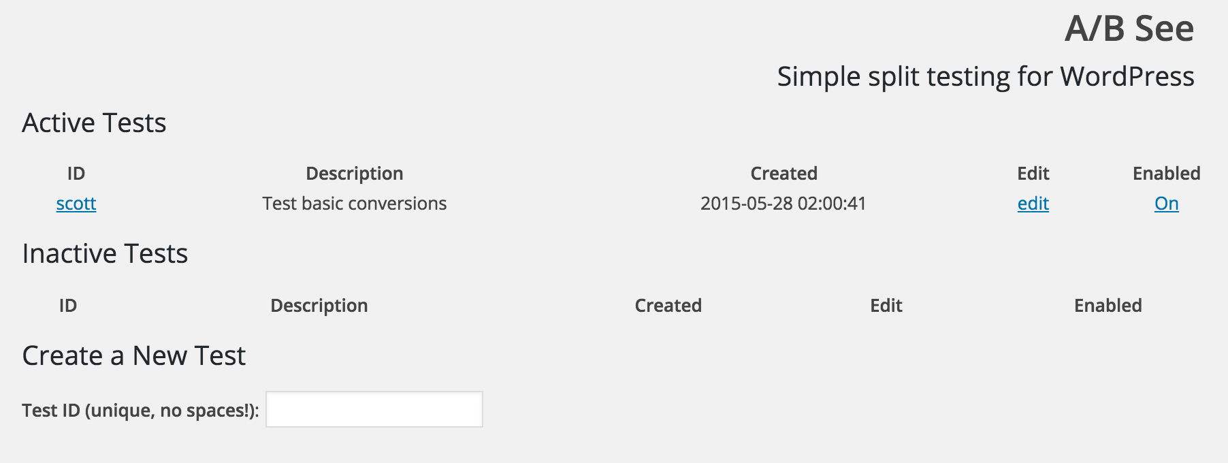This screenshot has height=463, width=1228.
Task: Toggle the On enabled link
Action: point(1166,204)
